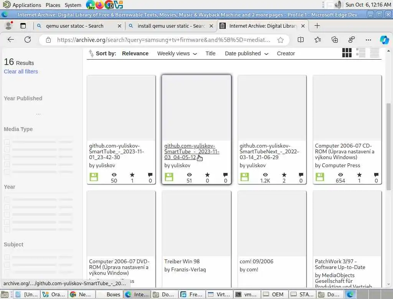Click software icon on SmartTubeNext card
Screen dimensions: 393x299
coord(244,177)
